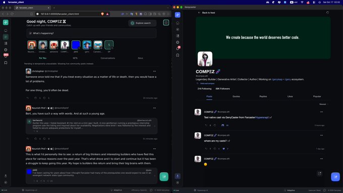
Task: Open Home from the browser window sidebar
Action: 6,31
